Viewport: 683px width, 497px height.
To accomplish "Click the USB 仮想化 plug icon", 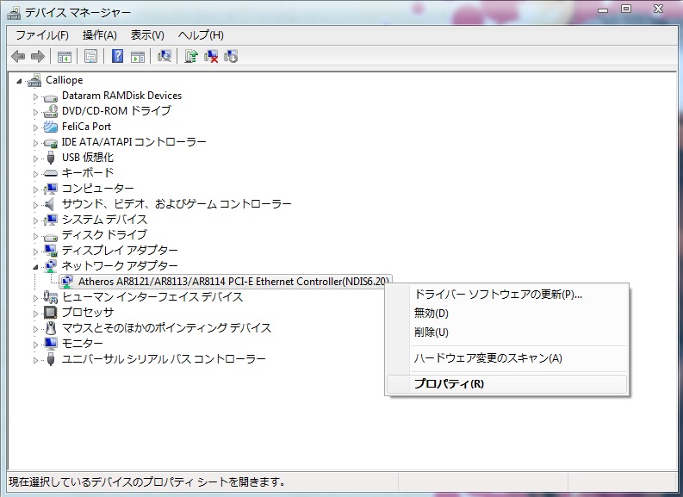I will click(x=51, y=158).
